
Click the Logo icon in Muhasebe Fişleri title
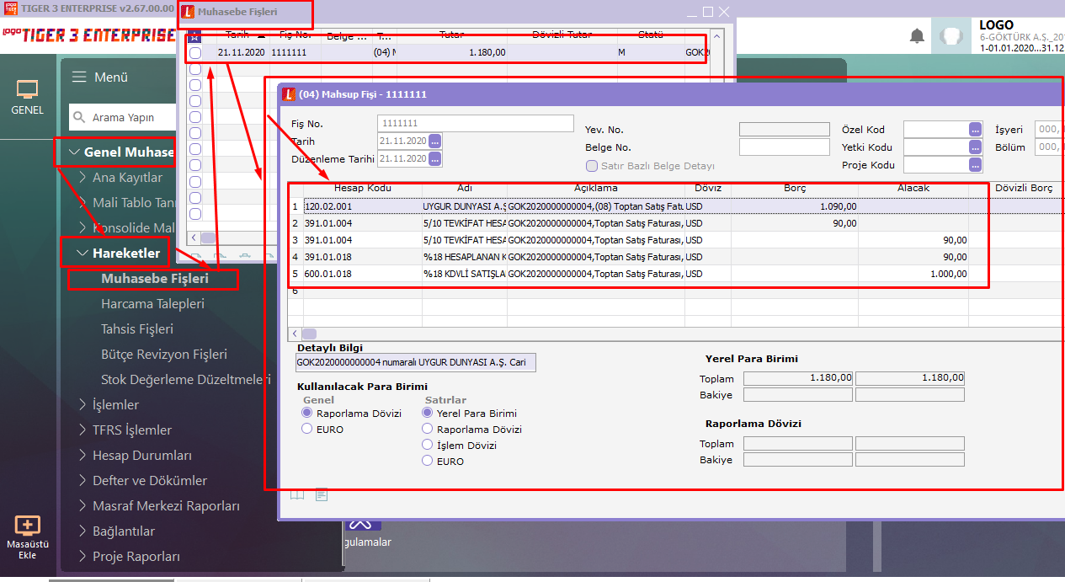point(189,13)
